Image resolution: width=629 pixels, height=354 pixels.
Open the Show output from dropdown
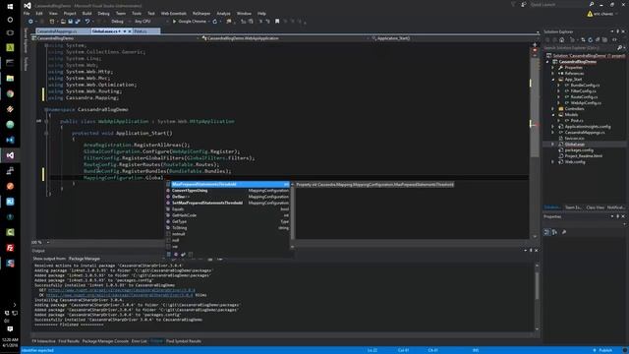[x=116, y=259]
